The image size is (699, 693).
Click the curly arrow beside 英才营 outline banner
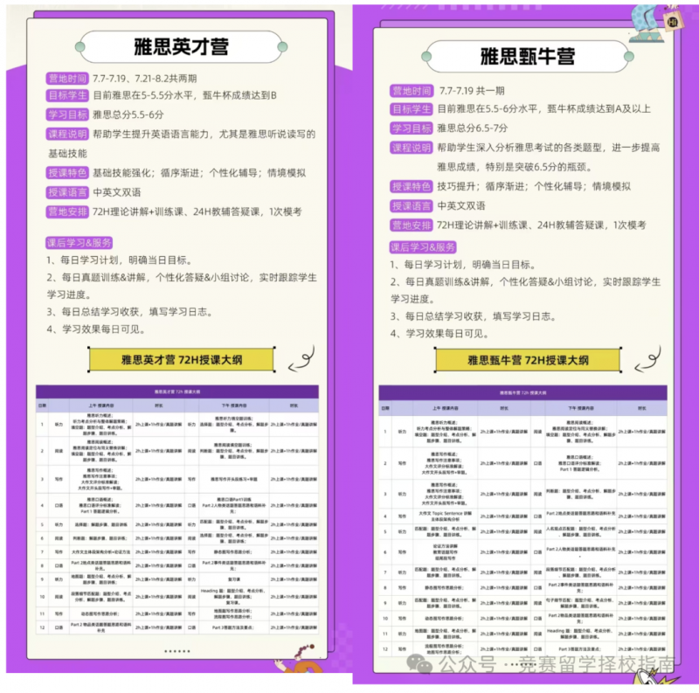(301, 359)
